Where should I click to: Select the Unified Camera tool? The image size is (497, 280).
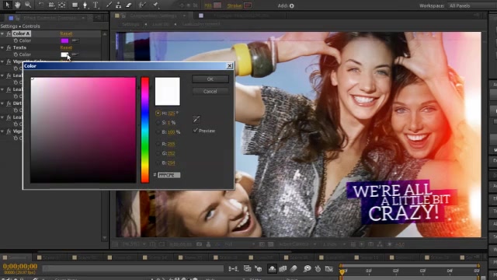(51, 5)
